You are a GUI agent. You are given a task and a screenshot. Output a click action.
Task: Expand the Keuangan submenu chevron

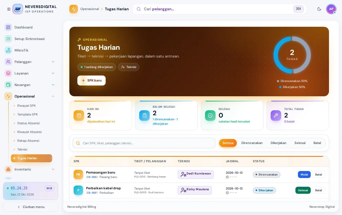point(53,85)
